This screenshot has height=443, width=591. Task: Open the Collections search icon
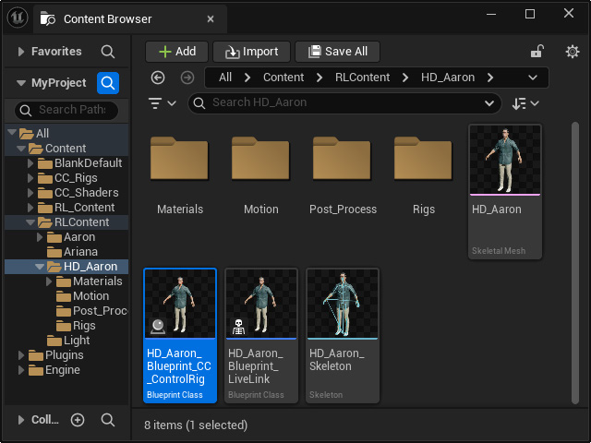coord(108,420)
